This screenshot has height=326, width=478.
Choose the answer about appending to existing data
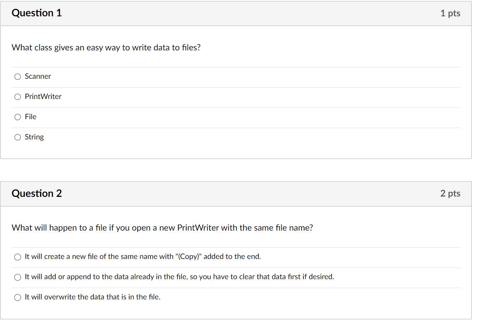coord(18,277)
